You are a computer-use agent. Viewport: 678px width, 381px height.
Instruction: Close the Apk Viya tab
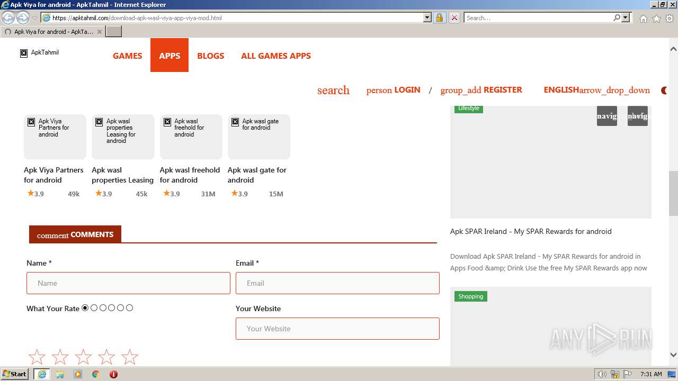click(x=100, y=32)
